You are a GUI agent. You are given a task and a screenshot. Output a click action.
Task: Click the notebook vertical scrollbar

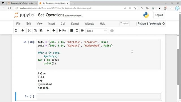[178, 67]
